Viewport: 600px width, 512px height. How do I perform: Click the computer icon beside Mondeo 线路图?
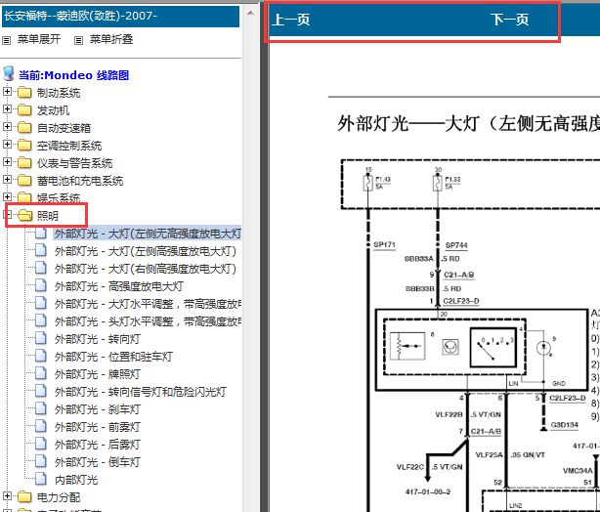coord(9,73)
